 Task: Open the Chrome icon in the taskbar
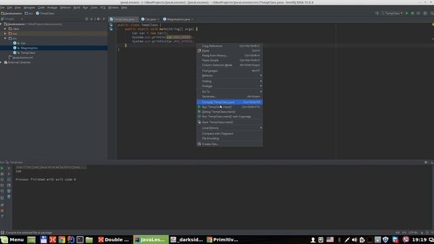click(62, 239)
